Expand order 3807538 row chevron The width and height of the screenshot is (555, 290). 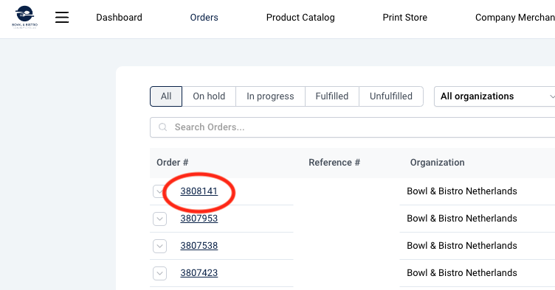159,246
